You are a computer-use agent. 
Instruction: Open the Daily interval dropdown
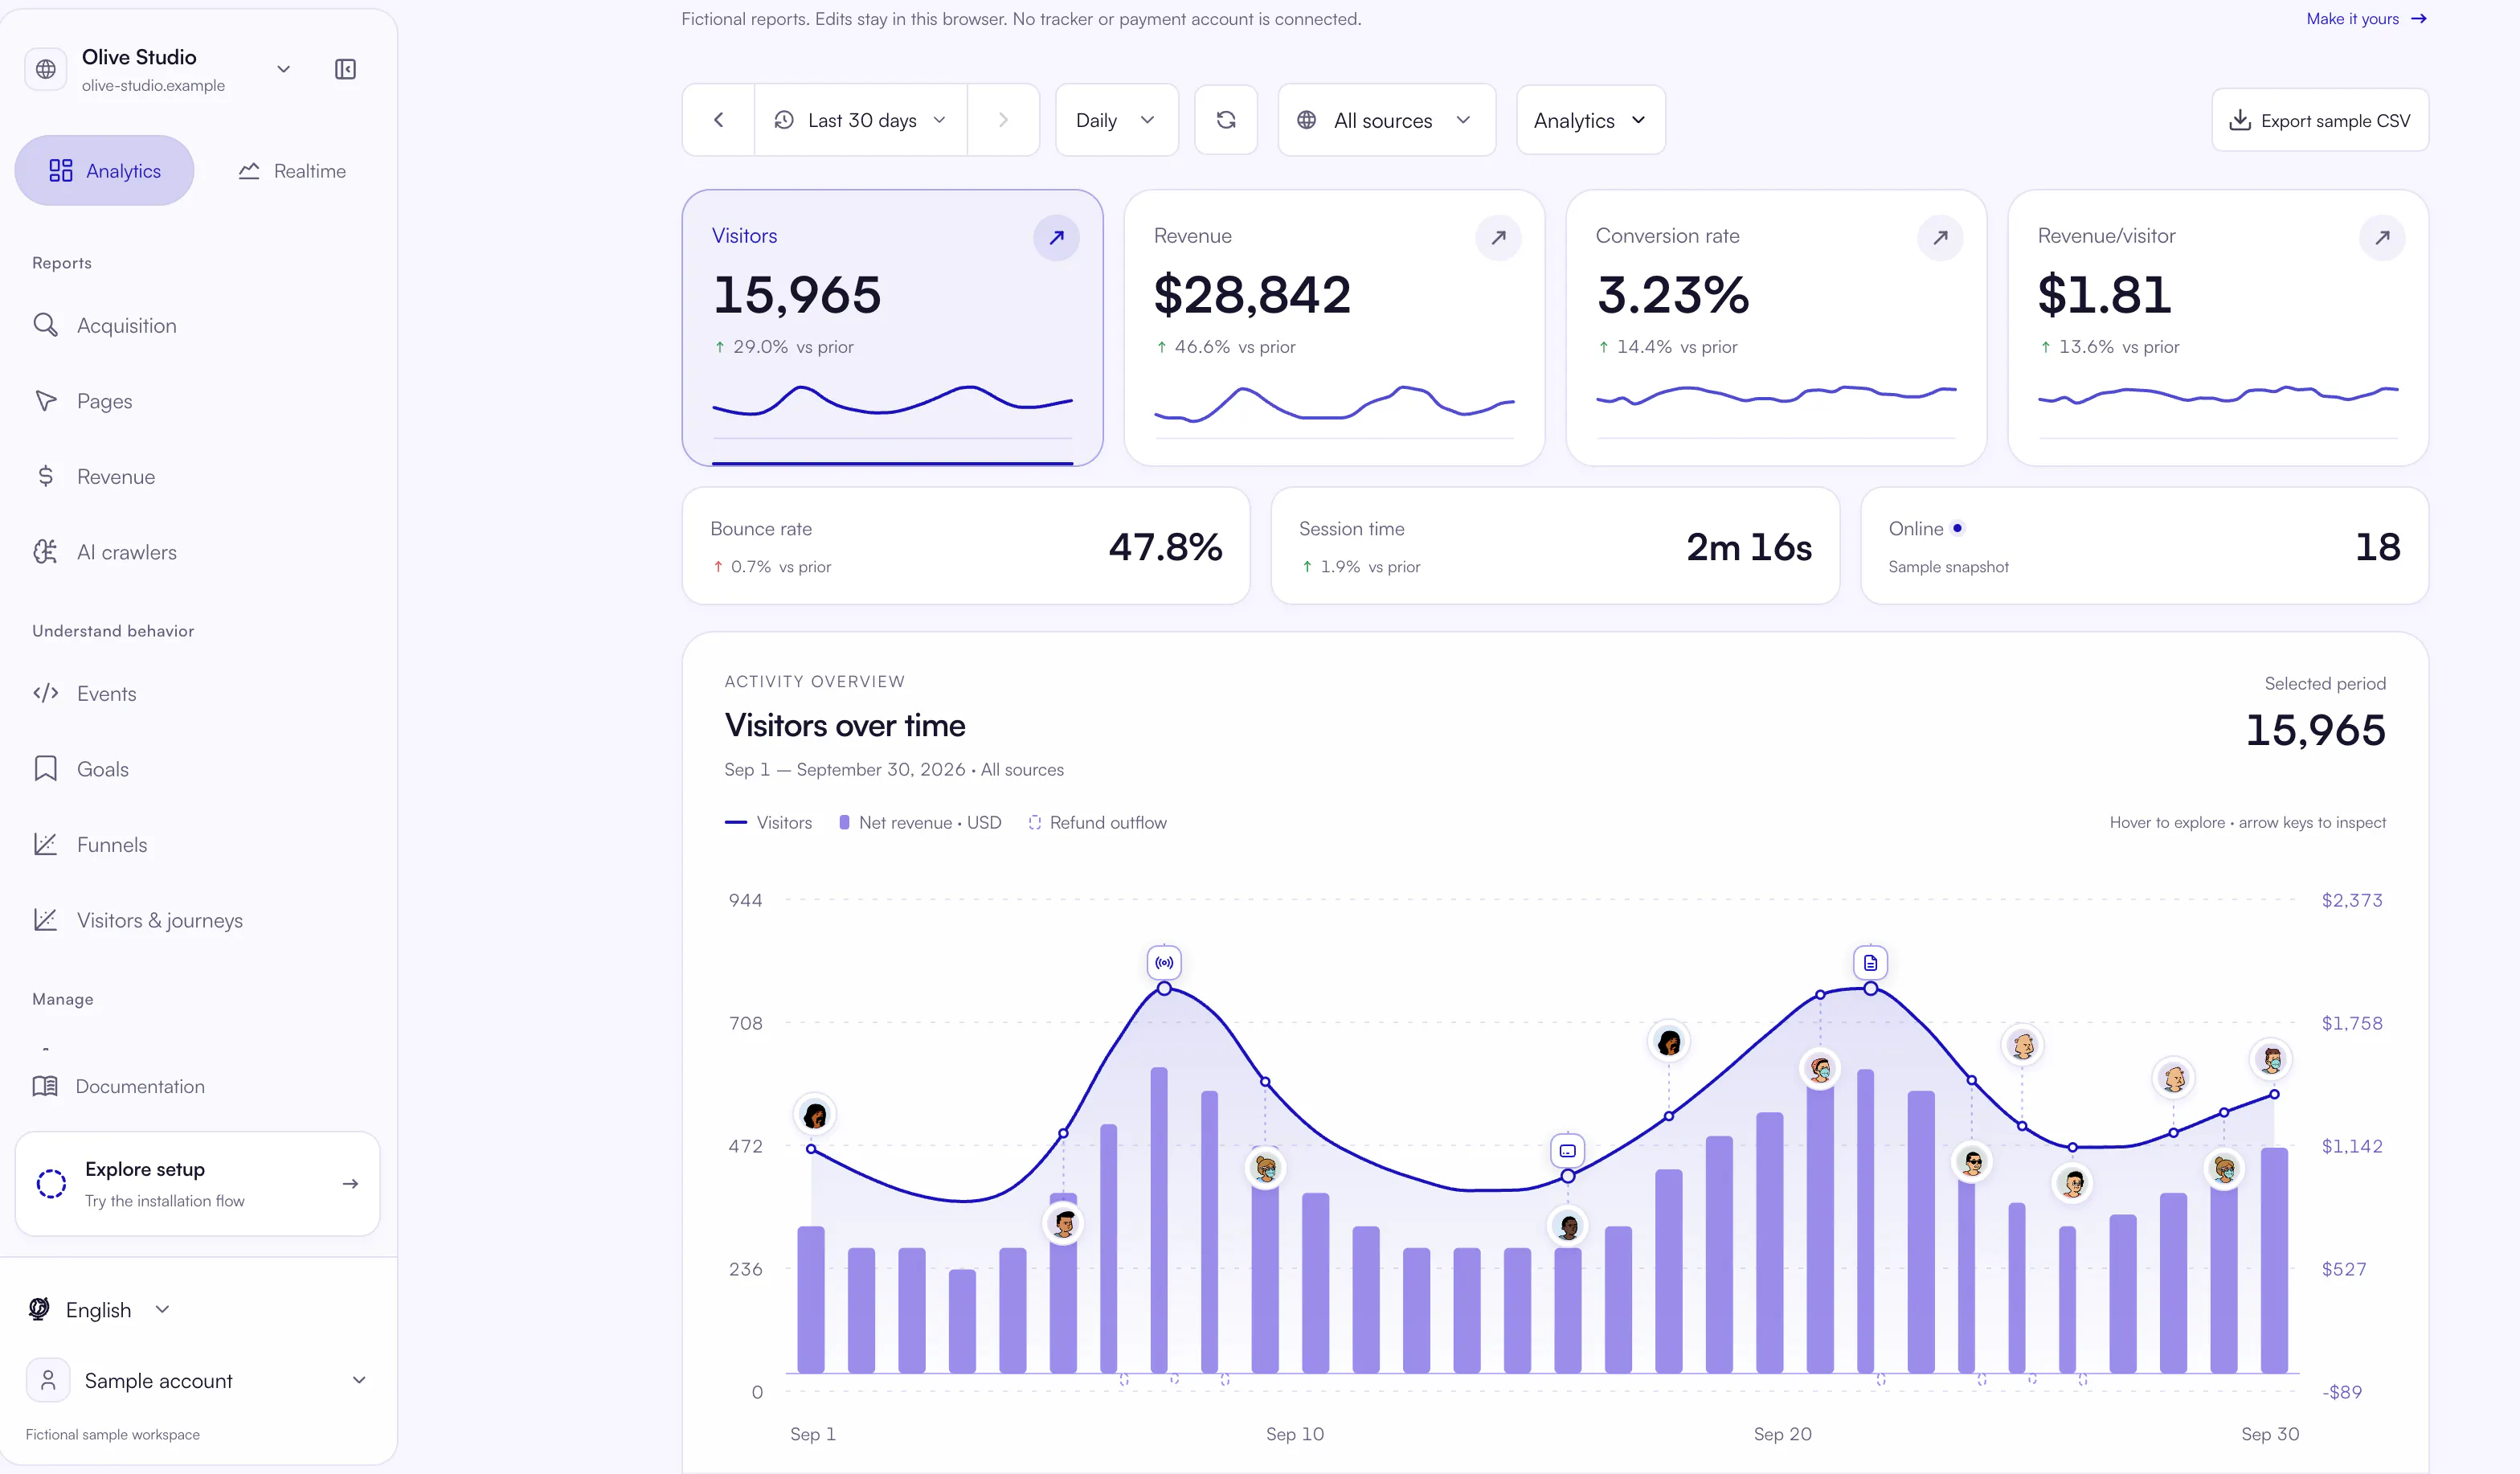tap(1116, 120)
